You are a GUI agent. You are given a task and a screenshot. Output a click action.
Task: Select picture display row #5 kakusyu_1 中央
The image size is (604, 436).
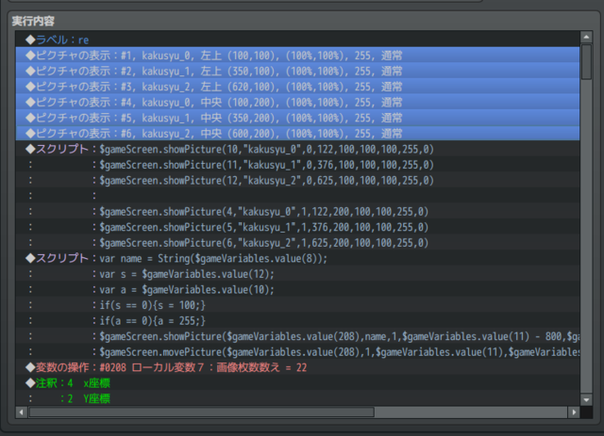tap(297, 118)
